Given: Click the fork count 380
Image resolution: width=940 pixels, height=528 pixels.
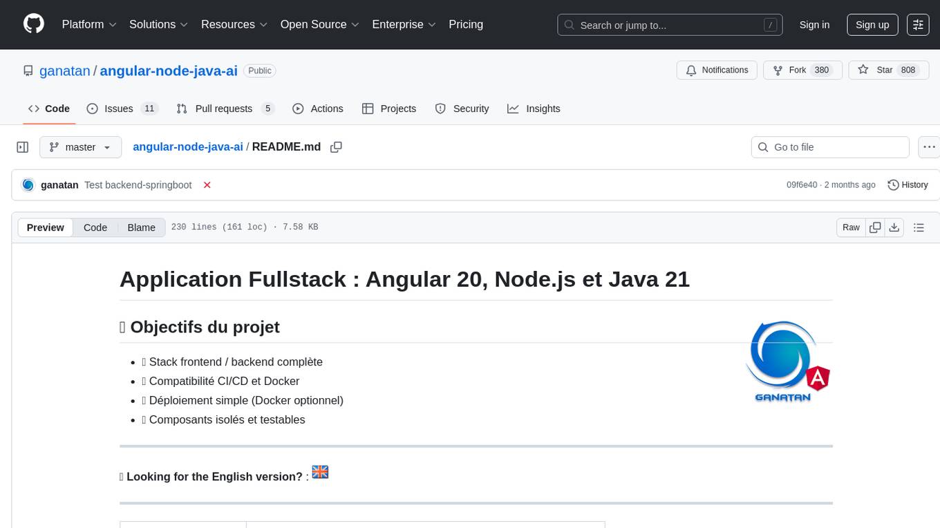Looking at the screenshot, I should click(x=821, y=70).
